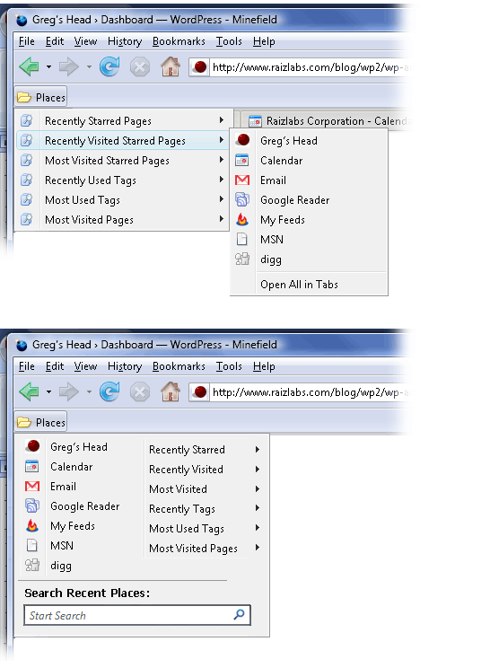Click blank page icon beside MSN in bottom panel

(32, 545)
